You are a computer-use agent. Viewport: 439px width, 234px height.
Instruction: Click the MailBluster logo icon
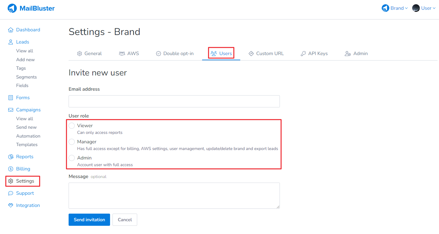point(12,8)
